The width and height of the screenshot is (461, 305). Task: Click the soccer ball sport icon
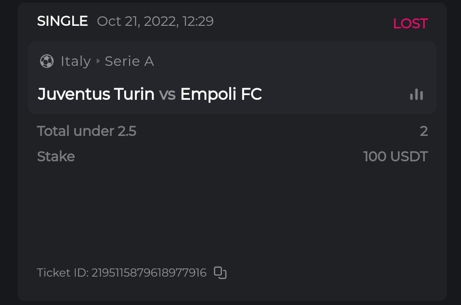tap(46, 62)
